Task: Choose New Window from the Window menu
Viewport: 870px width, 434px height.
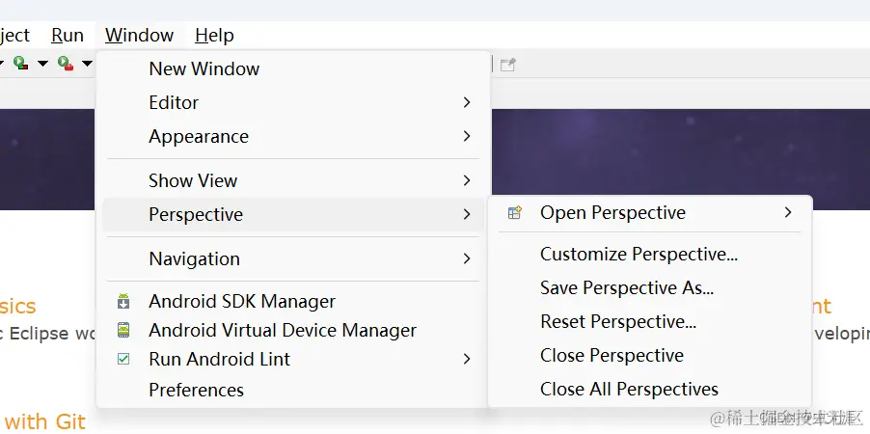Action: (x=204, y=68)
